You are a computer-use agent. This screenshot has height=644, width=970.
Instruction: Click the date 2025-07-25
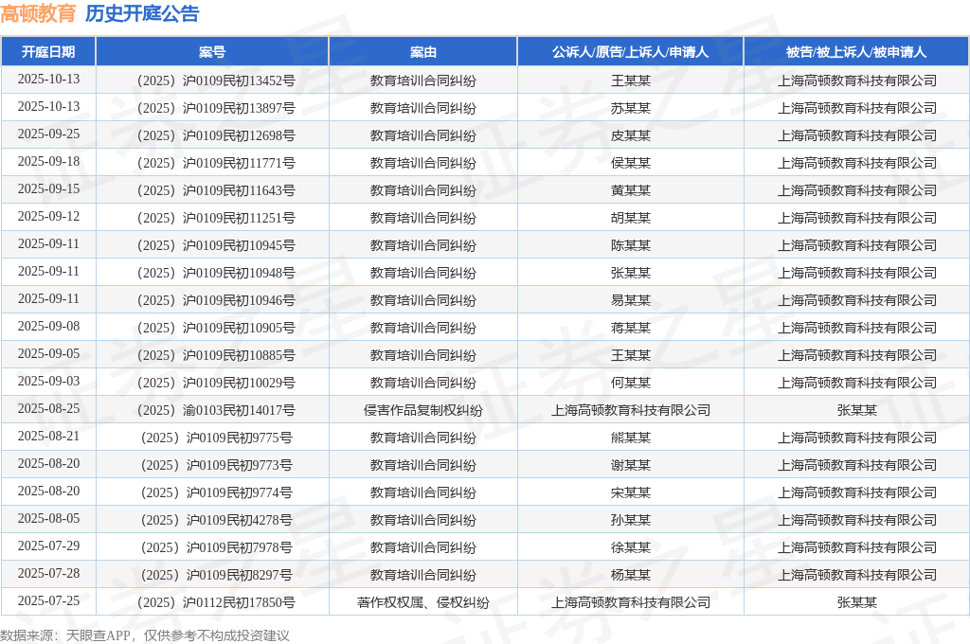point(49,600)
